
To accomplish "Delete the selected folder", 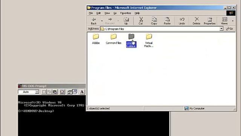I will (x=196, y=21).
